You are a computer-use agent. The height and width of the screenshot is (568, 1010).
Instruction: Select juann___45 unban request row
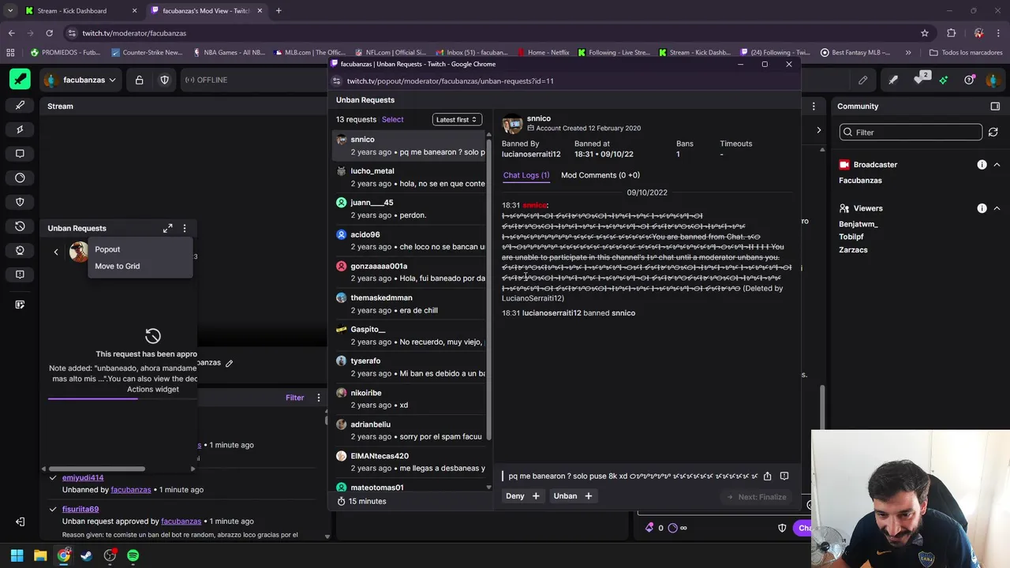(x=410, y=208)
